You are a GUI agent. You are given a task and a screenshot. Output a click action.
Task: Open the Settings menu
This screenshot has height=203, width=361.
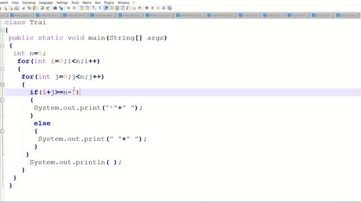(x=62, y=2)
